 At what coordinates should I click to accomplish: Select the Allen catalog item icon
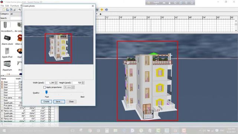coord(19,38)
